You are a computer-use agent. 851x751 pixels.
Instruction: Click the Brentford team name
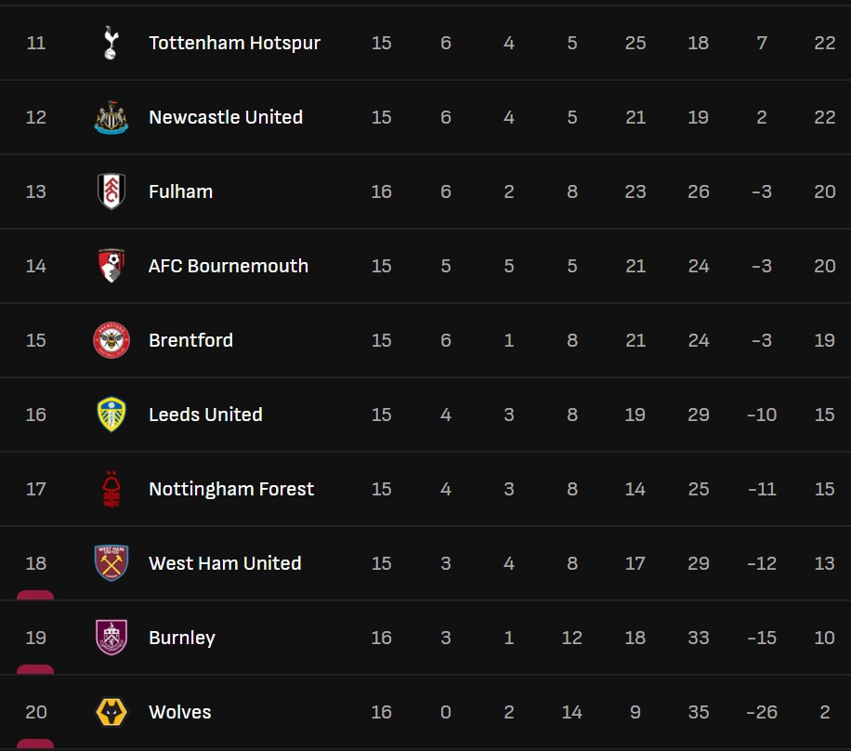pos(190,340)
